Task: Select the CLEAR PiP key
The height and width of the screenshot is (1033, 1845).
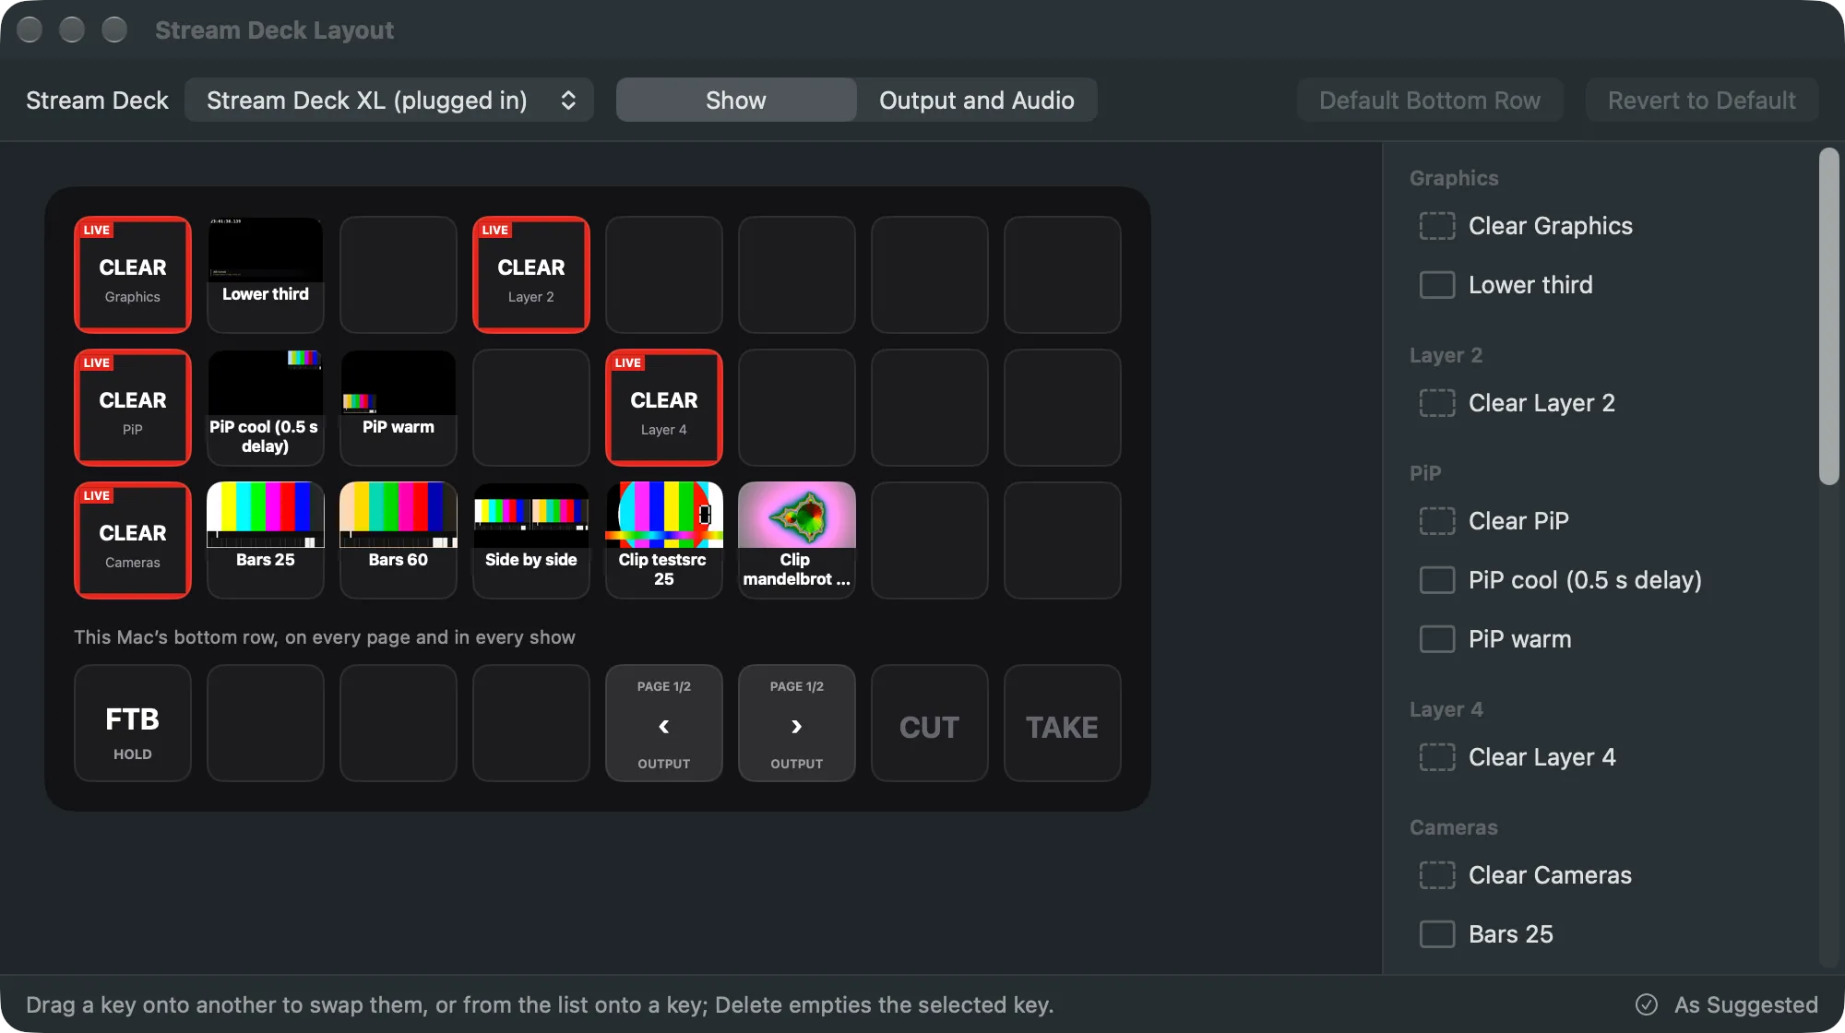Action: 133,408
